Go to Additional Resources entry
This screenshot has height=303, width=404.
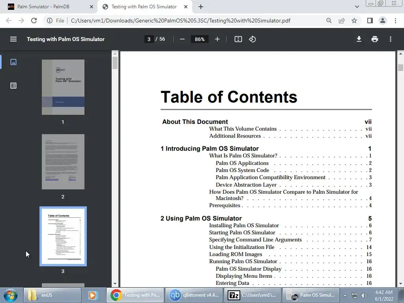coord(235,136)
